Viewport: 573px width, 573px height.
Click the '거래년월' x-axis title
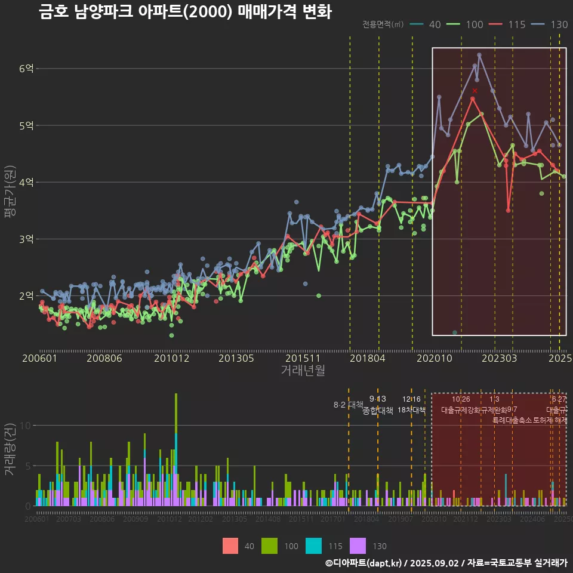tap(303, 370)
